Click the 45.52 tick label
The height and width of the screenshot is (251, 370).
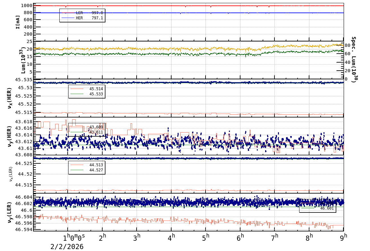pos(25,104)
